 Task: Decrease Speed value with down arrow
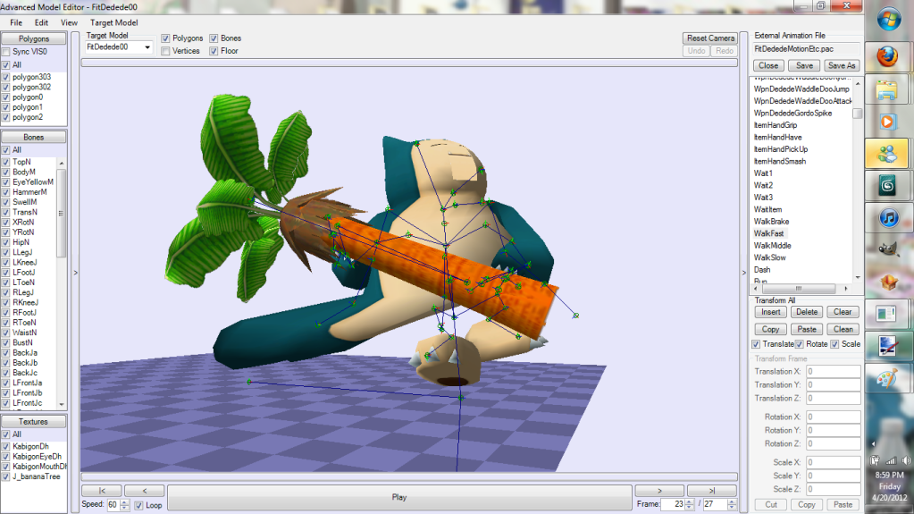pos(124,508)
